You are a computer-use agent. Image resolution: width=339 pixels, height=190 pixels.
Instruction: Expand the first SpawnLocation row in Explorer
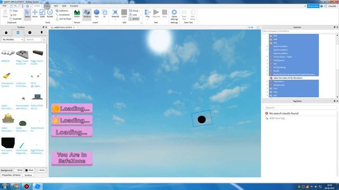click(267, 46)
